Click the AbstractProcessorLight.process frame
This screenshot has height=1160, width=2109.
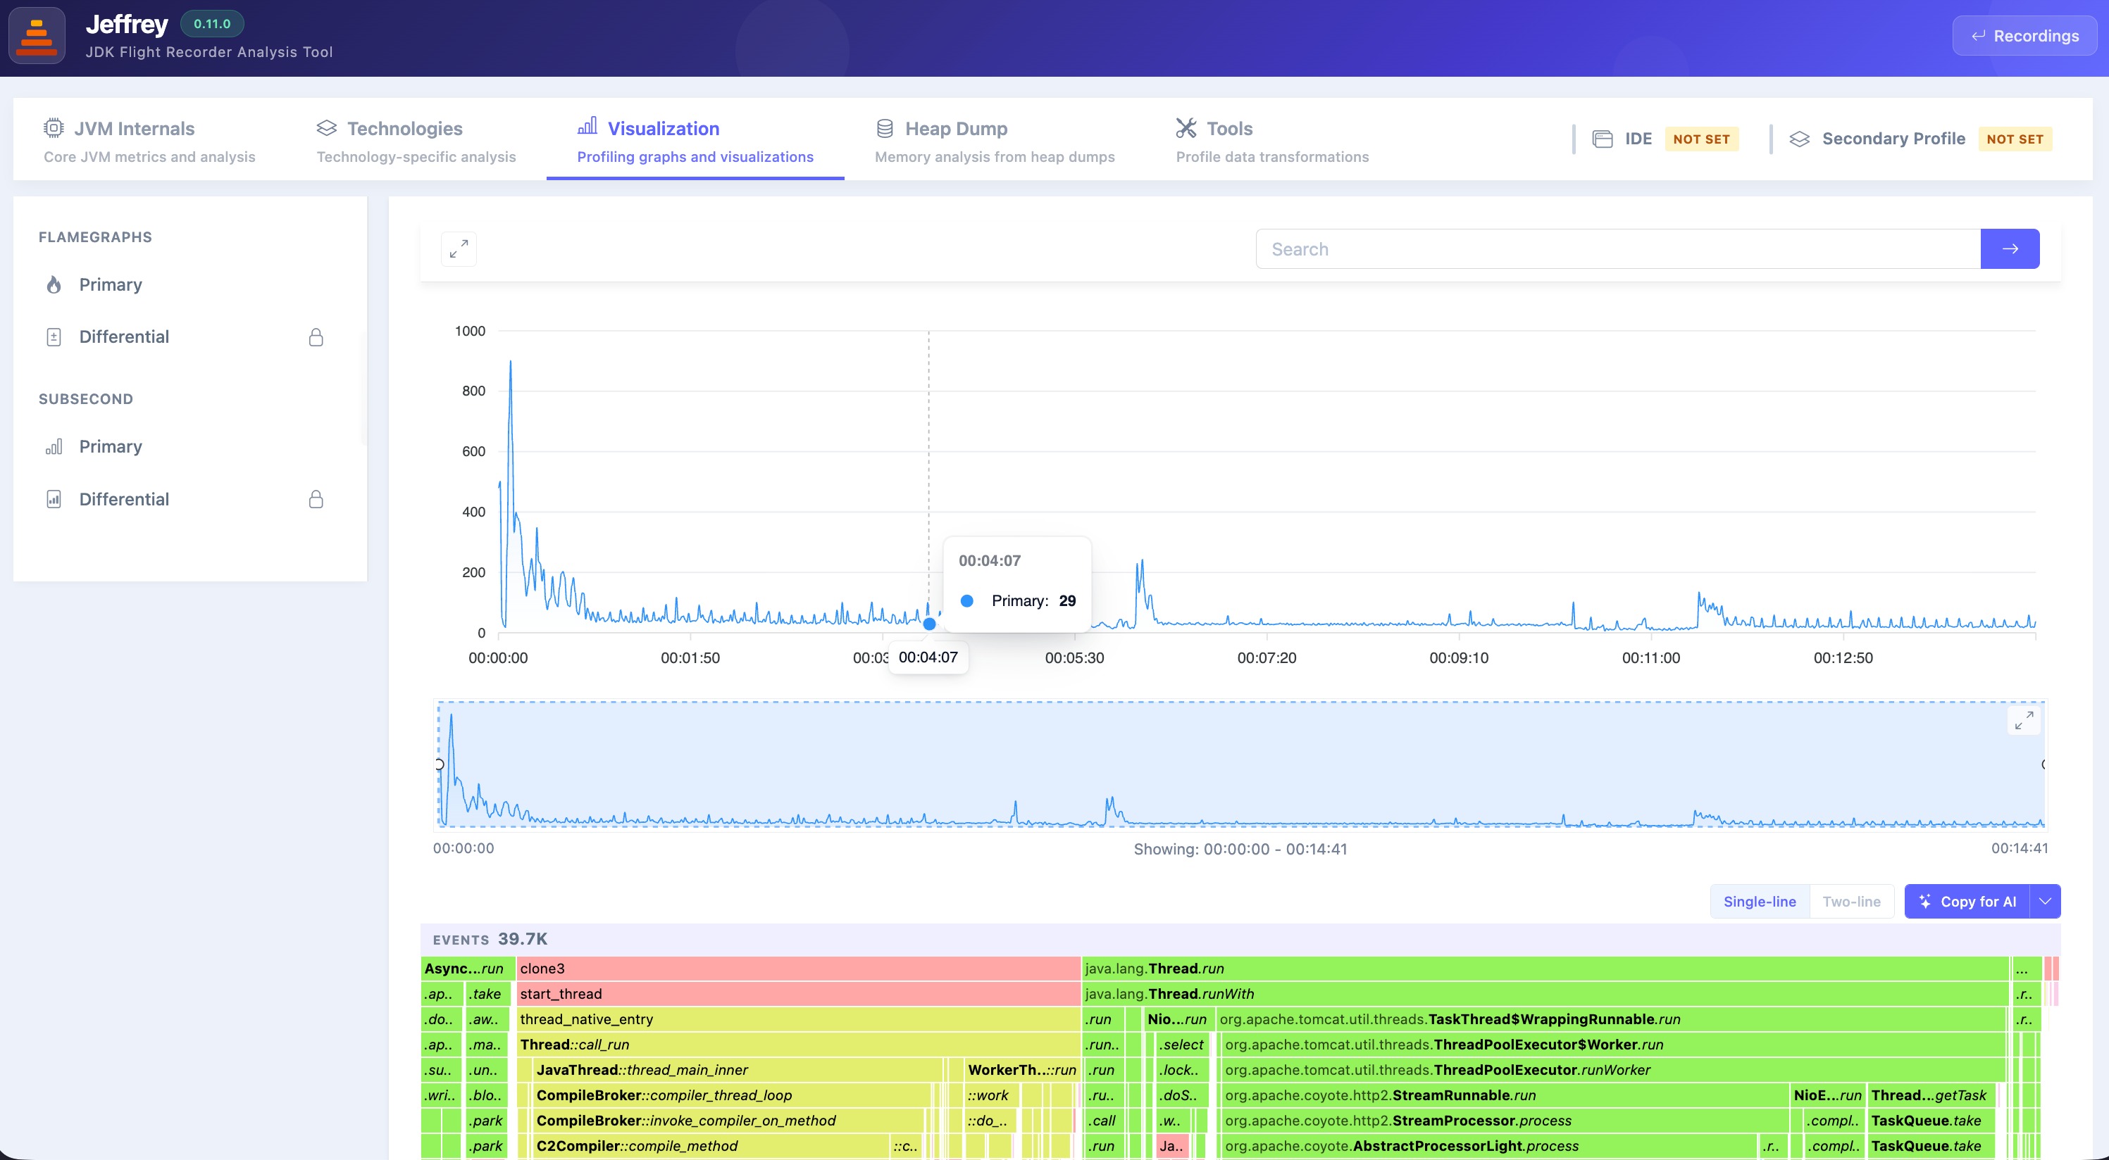(x=1489, y=1146)
